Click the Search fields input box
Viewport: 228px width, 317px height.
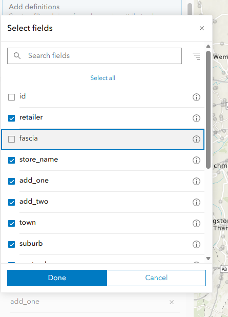point(94,56)
